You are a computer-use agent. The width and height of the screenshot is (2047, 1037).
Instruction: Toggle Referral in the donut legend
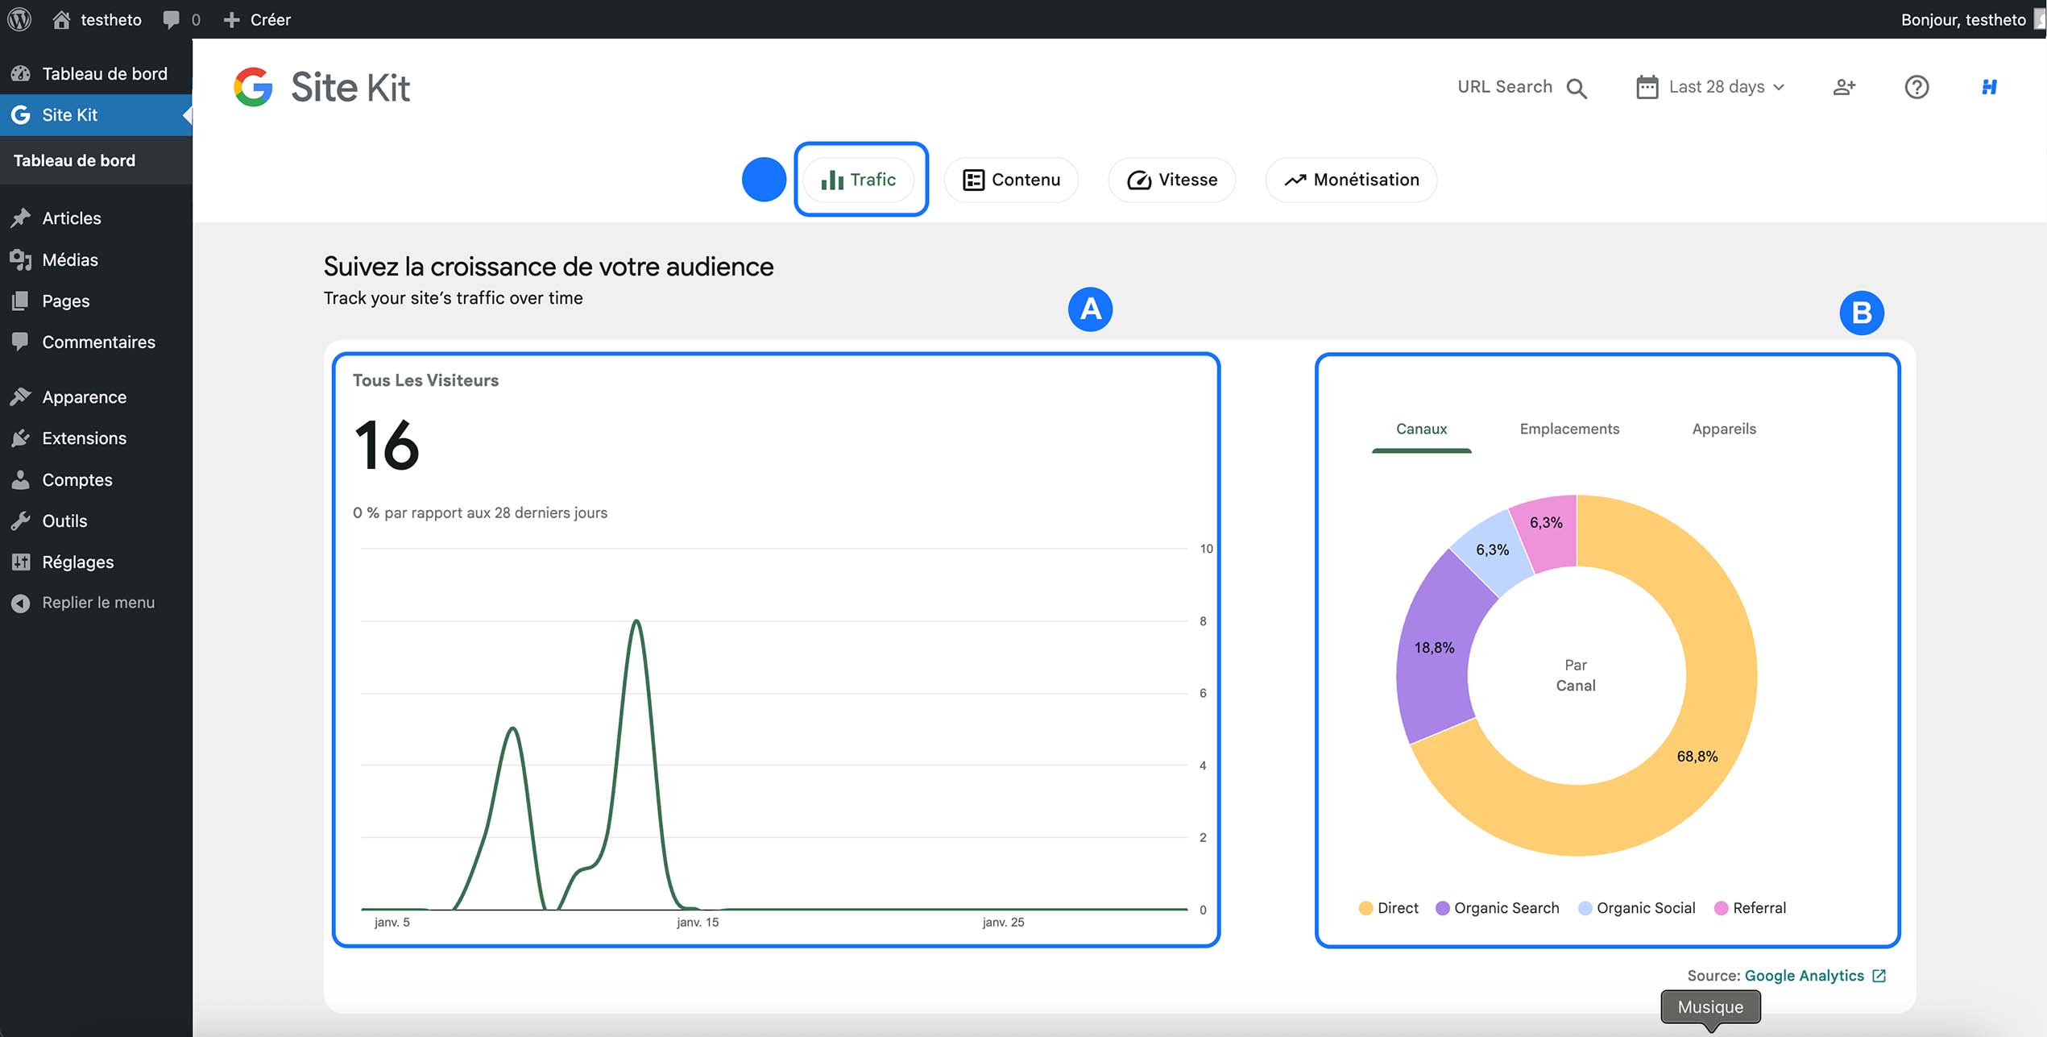point(1750,907)
